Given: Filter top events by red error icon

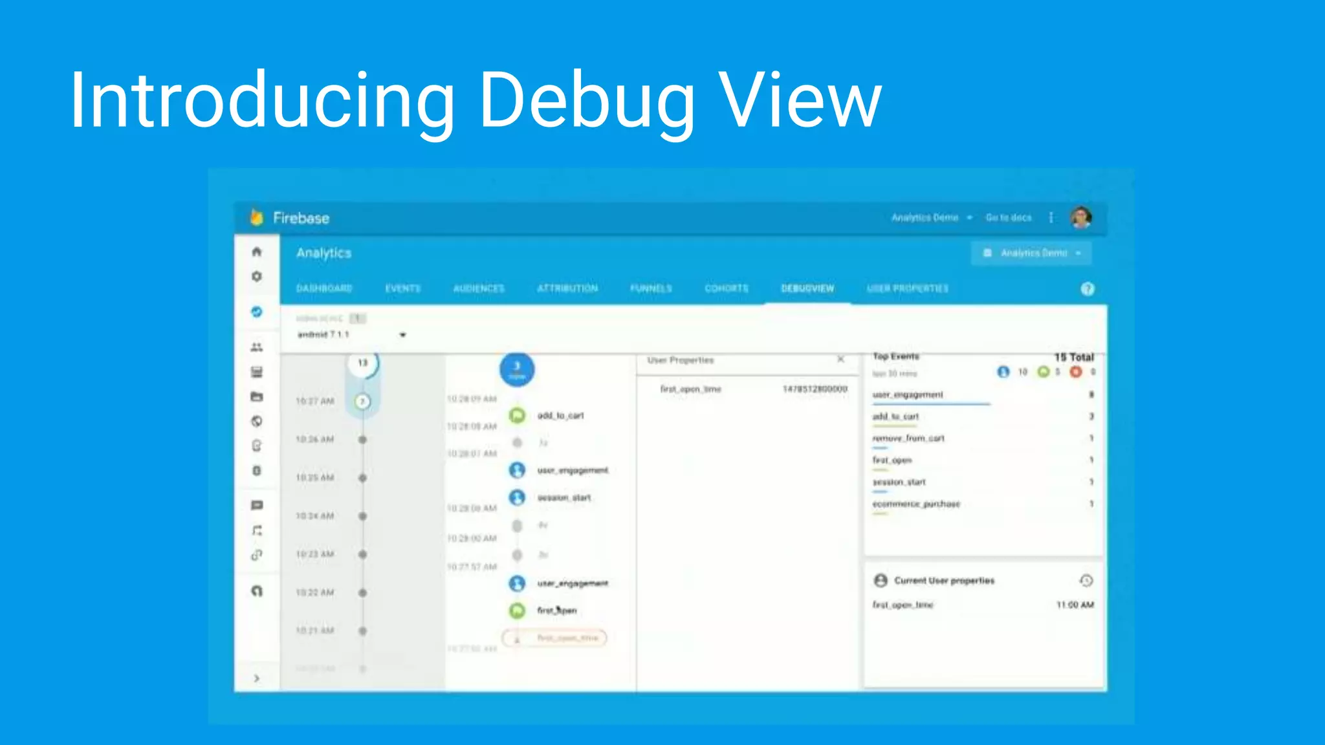Looking at the screenshot, I should coord(1076,372).
